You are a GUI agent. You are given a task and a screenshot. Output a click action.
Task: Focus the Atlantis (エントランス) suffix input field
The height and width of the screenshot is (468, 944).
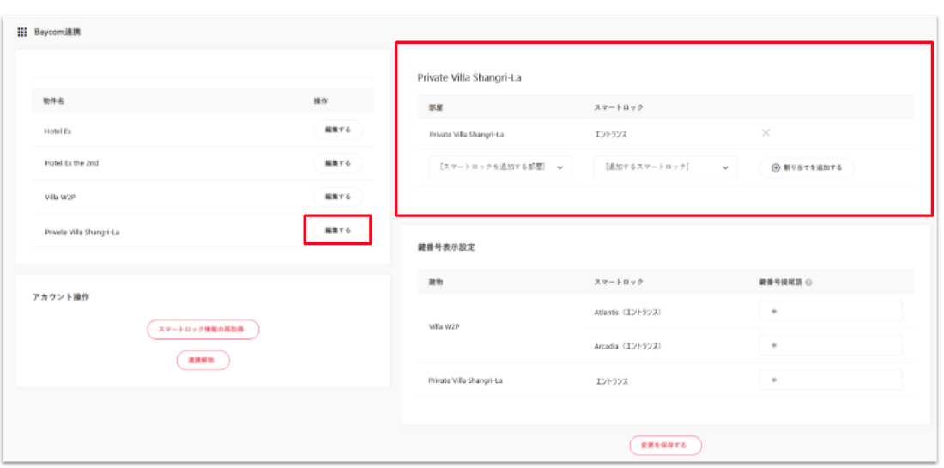pos(830,312)
